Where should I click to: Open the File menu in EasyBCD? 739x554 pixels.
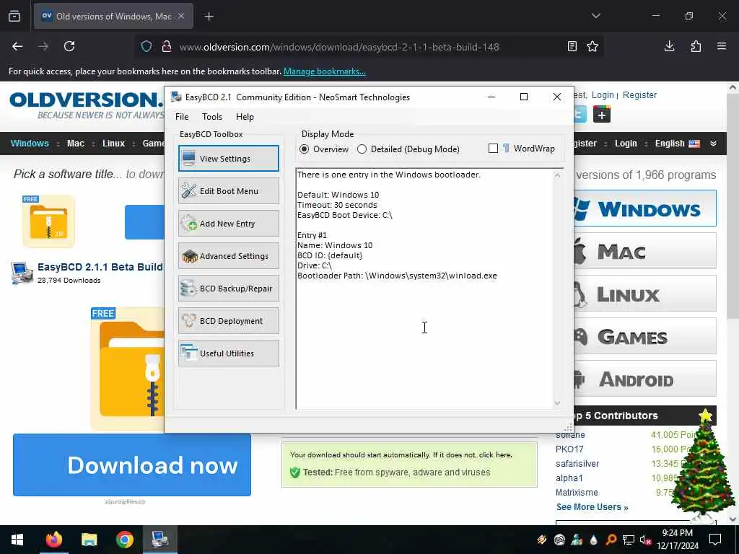(182, 116)
